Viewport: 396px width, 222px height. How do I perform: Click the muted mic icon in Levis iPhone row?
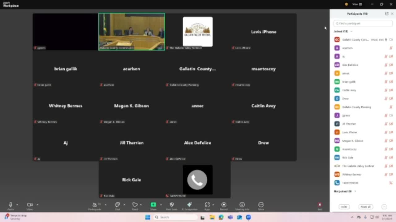386,132
